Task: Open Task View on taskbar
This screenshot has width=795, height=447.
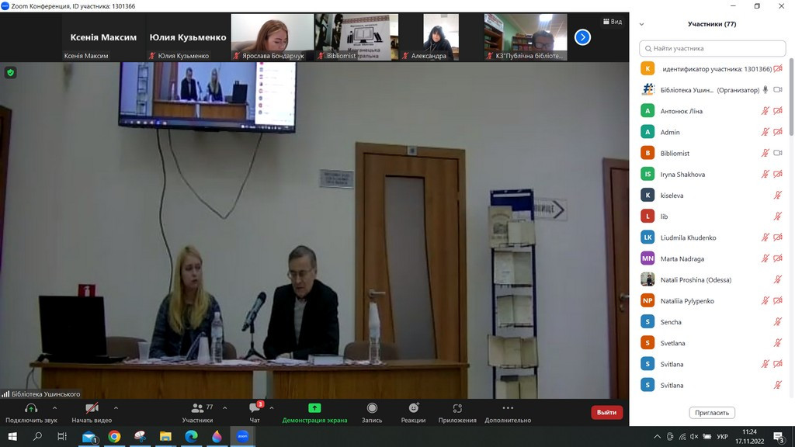Action: pyautogui.click(x=62, y=436)
